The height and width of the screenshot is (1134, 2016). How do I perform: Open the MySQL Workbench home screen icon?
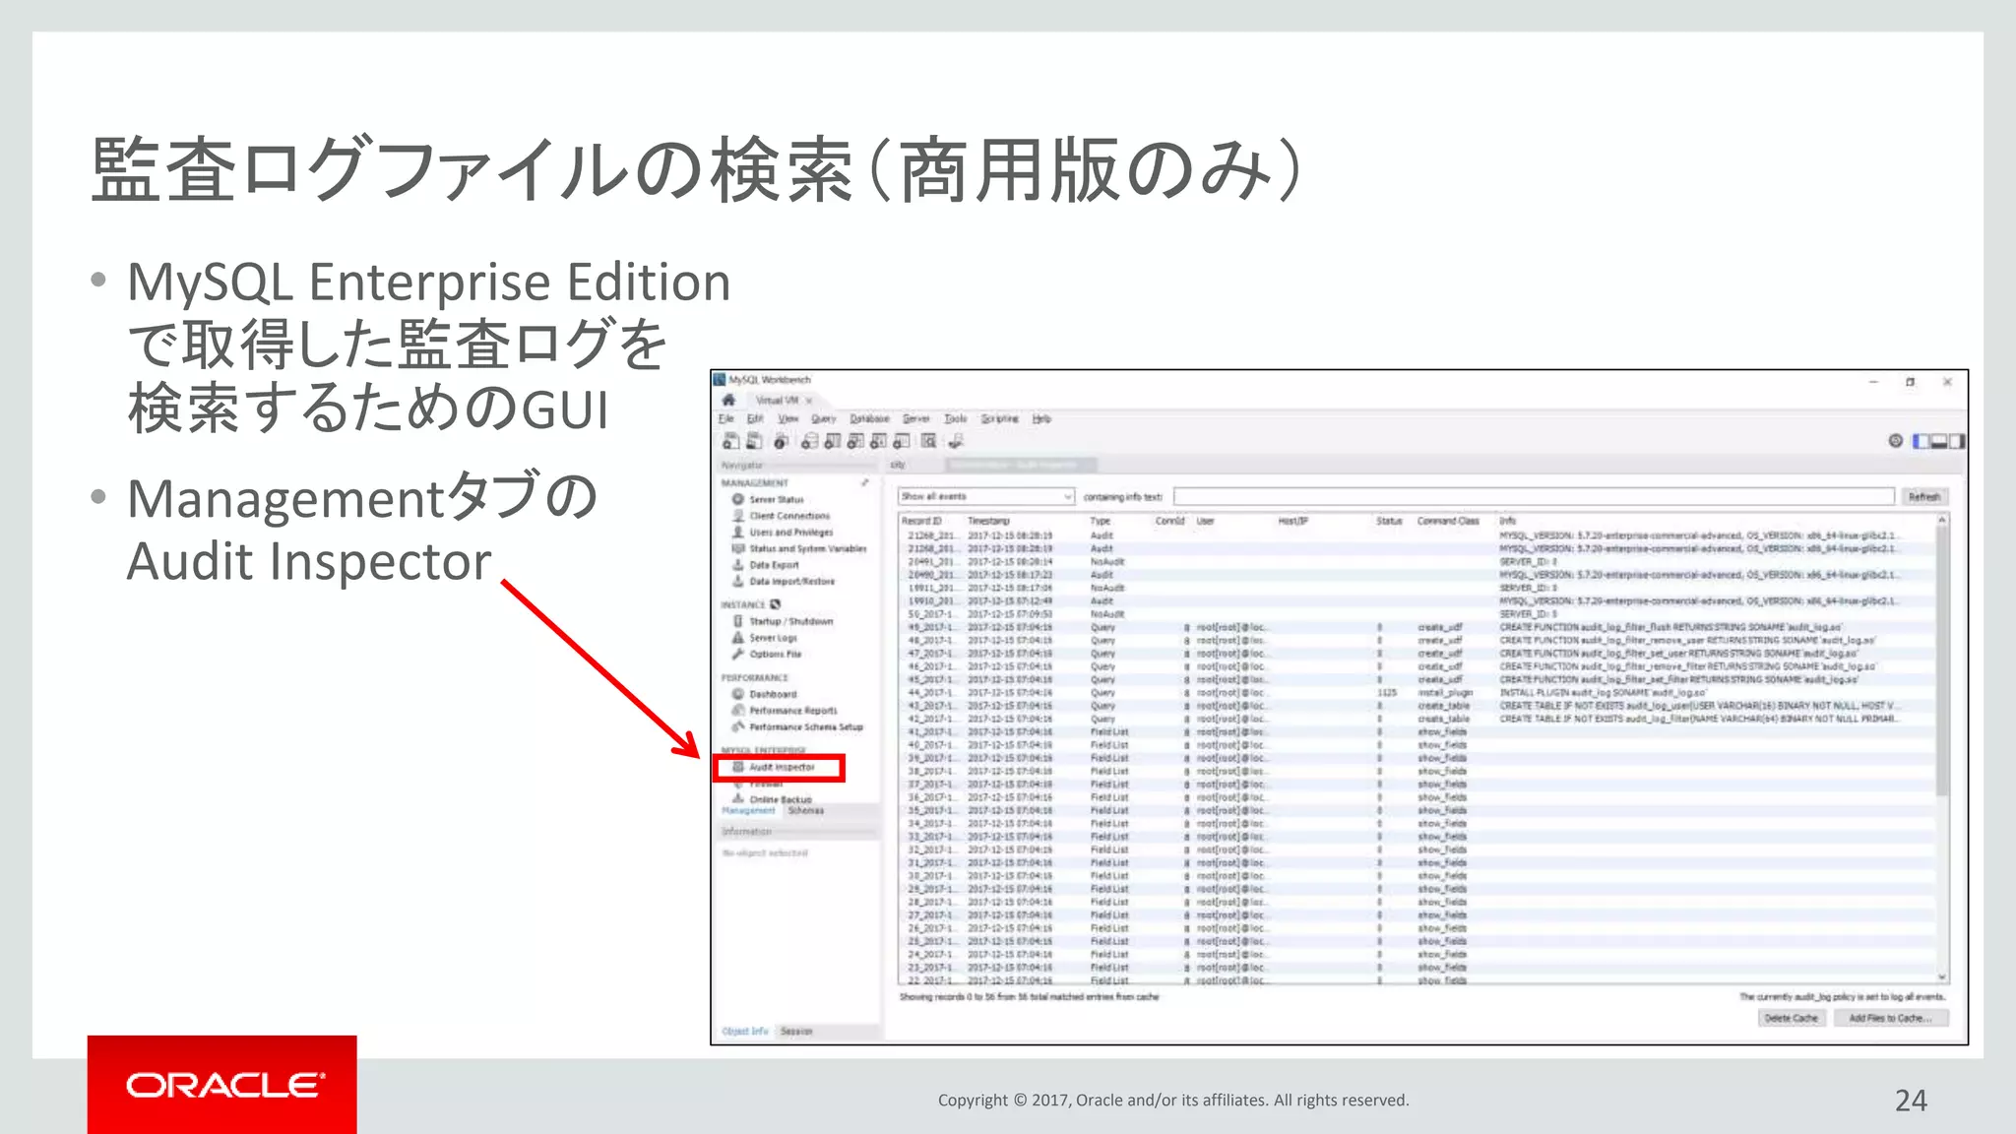tap(728, 400)
